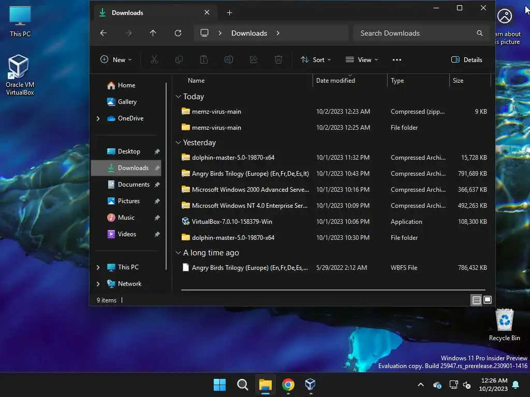The image size is (530, 397).
Task: Click the Cut scissors icon
Action: (154, 60)
